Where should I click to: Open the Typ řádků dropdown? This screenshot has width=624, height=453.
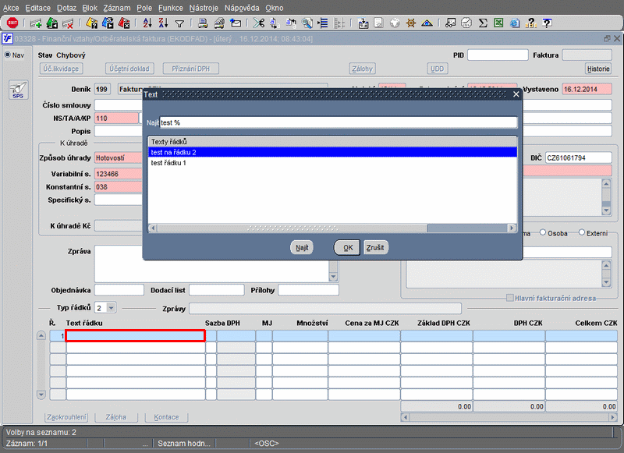[110, 308]
